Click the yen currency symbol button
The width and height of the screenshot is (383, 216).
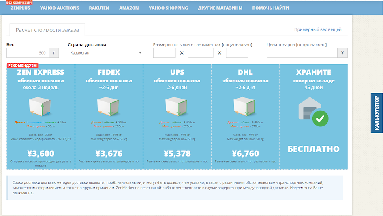click(342, 53)
